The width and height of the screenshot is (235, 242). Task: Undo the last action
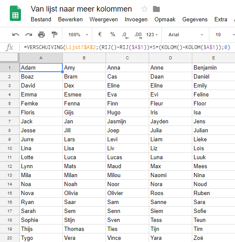click(x=16, y=35)
